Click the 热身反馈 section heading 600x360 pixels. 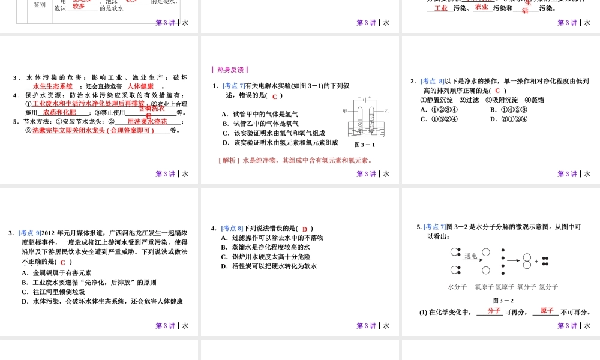(230, 70)
